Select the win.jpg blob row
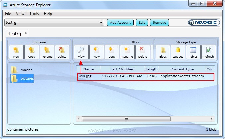 click(x=146, y=77)
